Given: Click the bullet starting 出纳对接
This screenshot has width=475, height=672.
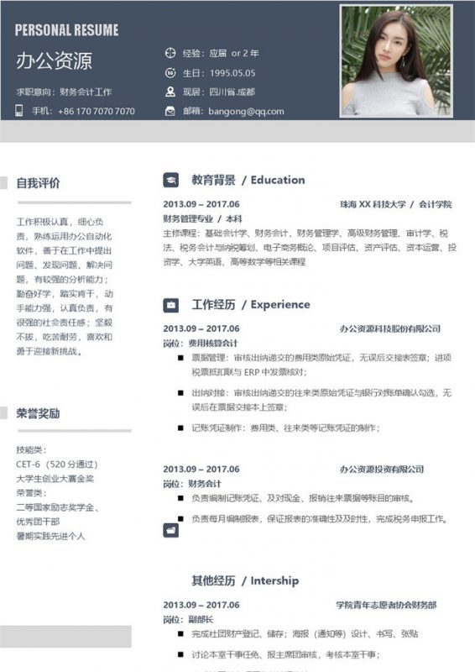Looking at the screenshot, I should (321, 400).
